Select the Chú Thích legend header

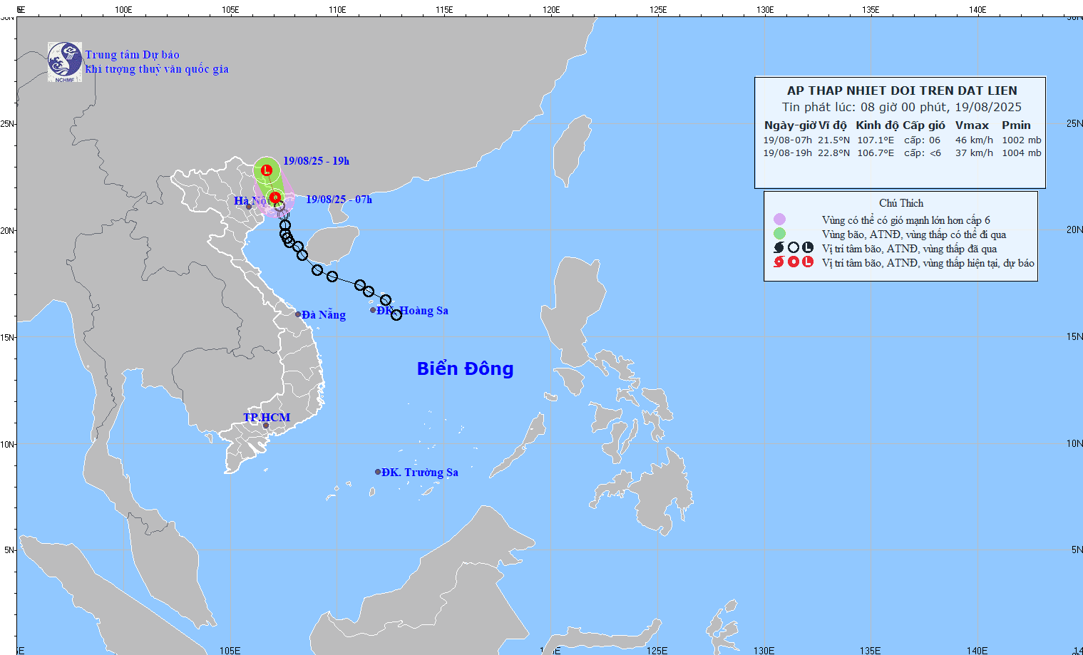900,203
